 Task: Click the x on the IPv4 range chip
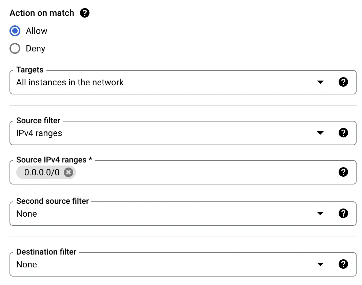pos(68,172)
